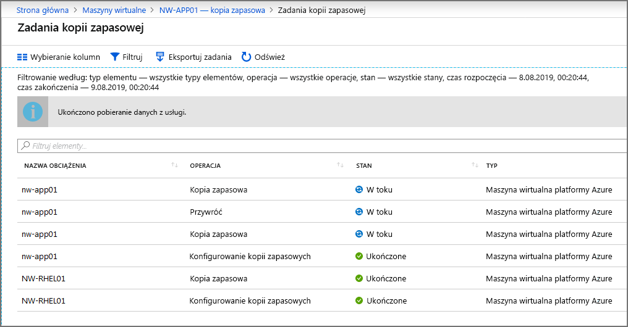Click the Odśwież refresh icon
The height and width of the screenshot is (327, 628).
[246, 57]
